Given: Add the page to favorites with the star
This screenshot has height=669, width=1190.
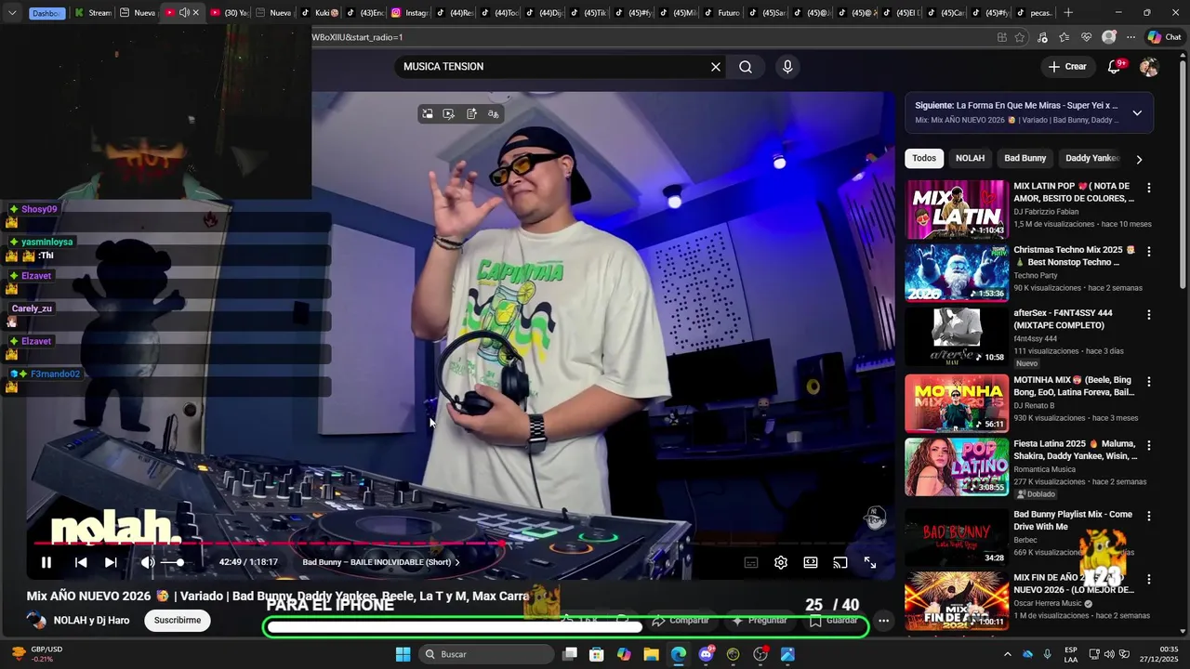Looking at the screenshot, I should tap(1020, 37).
